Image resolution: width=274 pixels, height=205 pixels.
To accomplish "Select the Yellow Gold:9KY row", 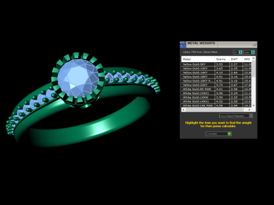I will 216,64.
